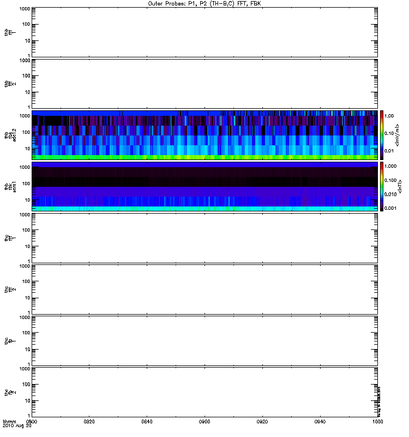Click the 100 y-axis tick of the scm1 panel
The width and height of the screenshot is (409, 437).
coord(26,184)
